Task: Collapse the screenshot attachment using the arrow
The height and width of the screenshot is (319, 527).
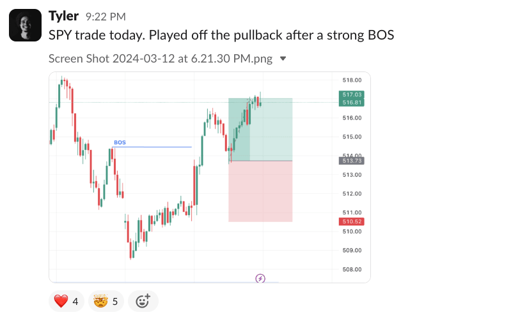Action: coord(283,59)
